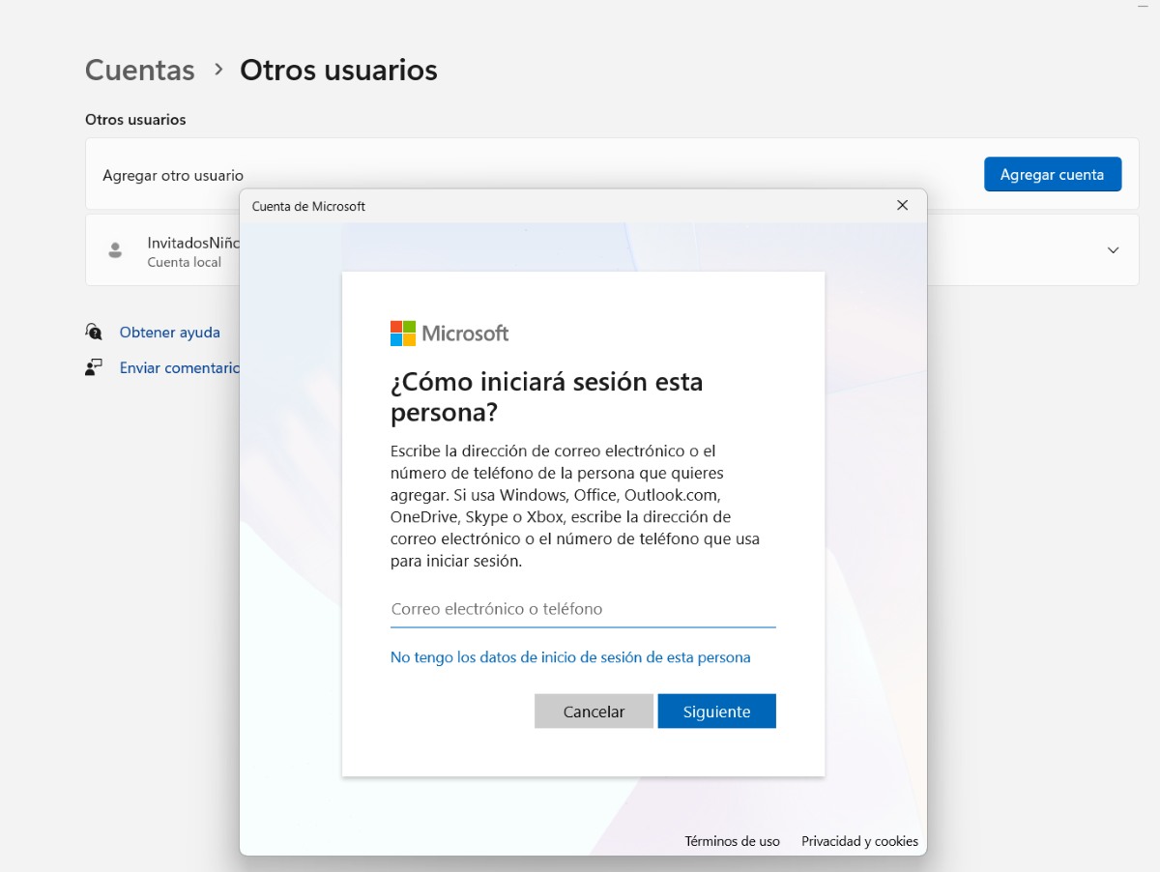Click the Obtener ayuda headset icon
Image resolution: width=1160 pixels, height=872 pixels.
(x=94, y=332)
